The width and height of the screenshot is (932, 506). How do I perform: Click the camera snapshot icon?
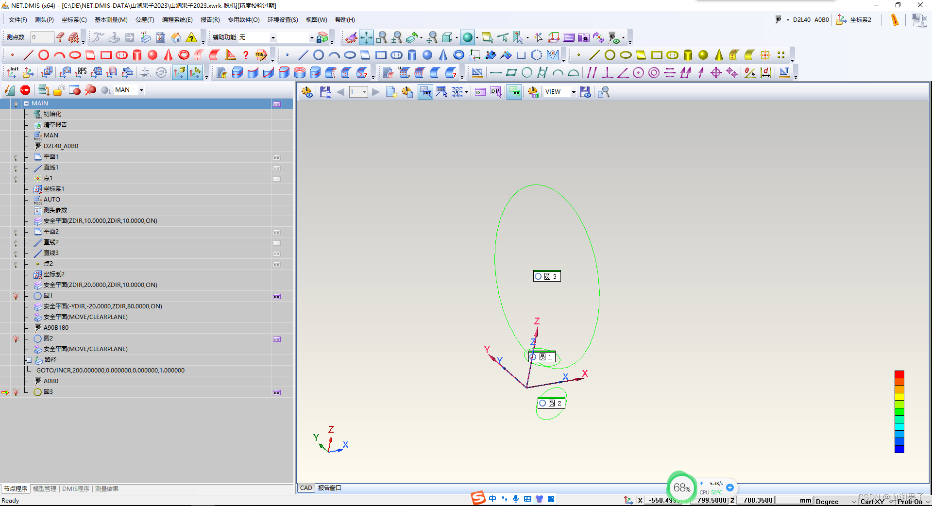point(583,37)
